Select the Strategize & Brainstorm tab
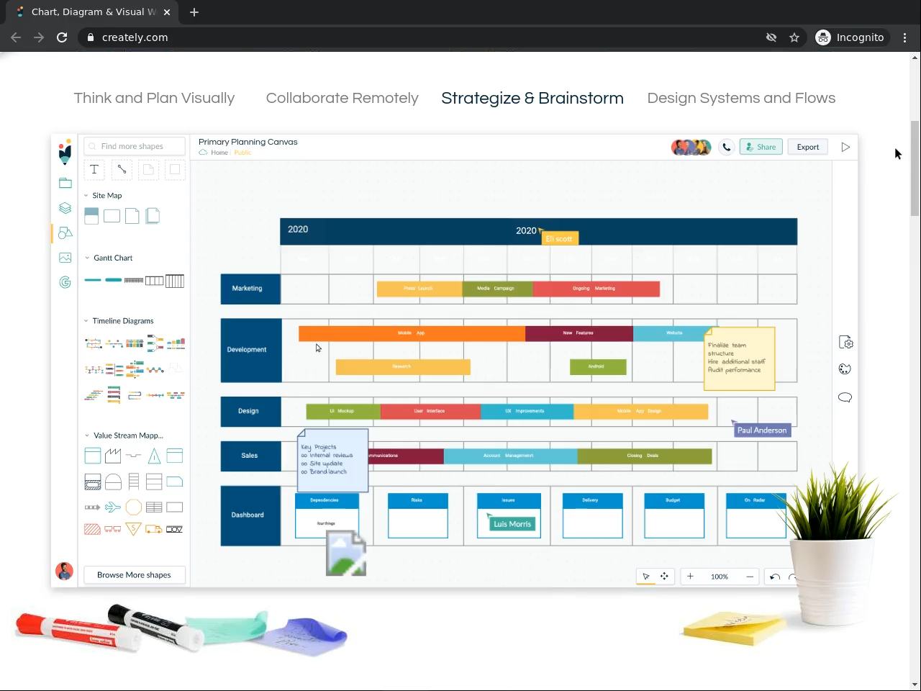The image size is (921, 691). pyautogui.click(x=532, y=98)
